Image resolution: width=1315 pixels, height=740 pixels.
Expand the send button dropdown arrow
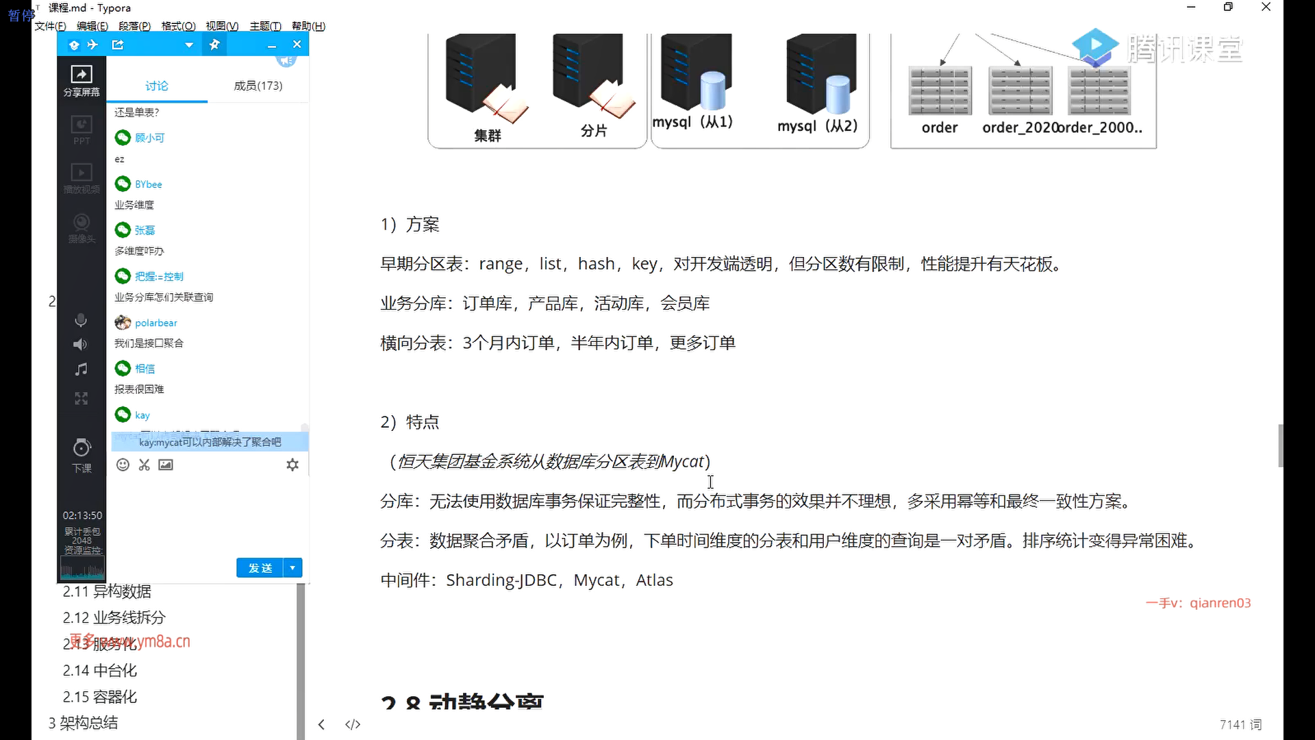[x=293, y=567]
